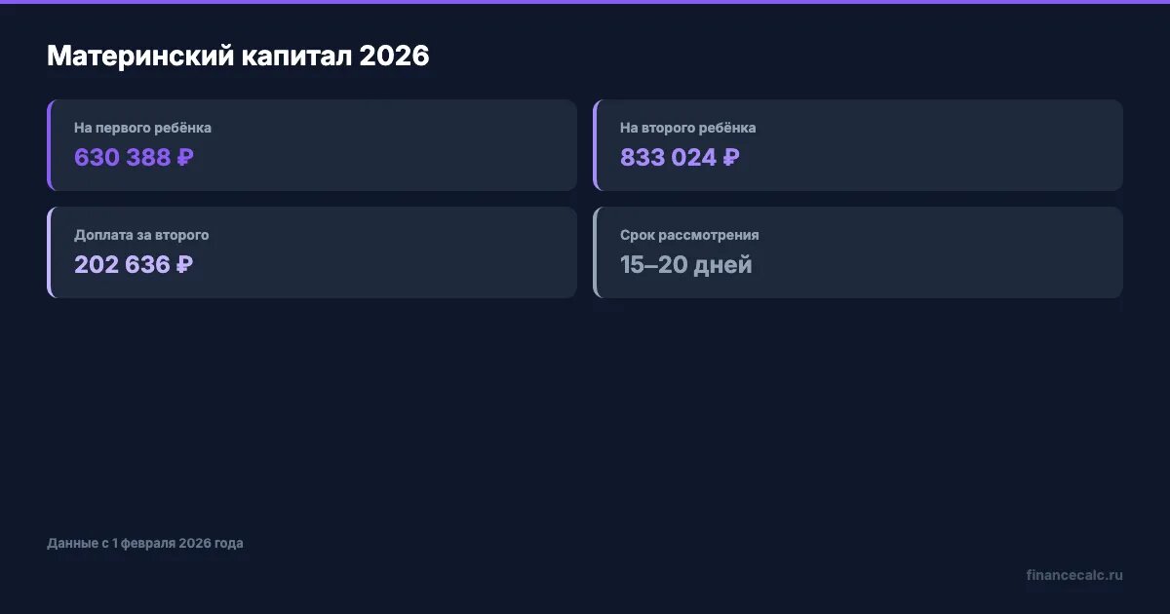The width and height of the screenshot is (1170, 614).
Task: Click the purple accent stripe on second-child card
Action: click(595, 145)
